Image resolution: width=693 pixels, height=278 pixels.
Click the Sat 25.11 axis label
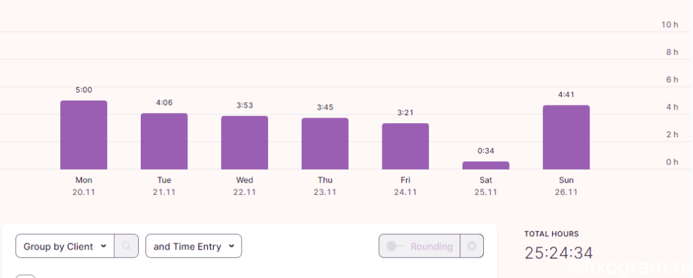(486, 186)
